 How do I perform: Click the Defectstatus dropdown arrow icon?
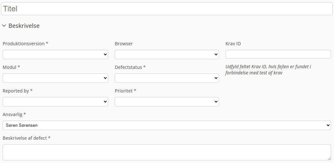(x=216, y=78)
